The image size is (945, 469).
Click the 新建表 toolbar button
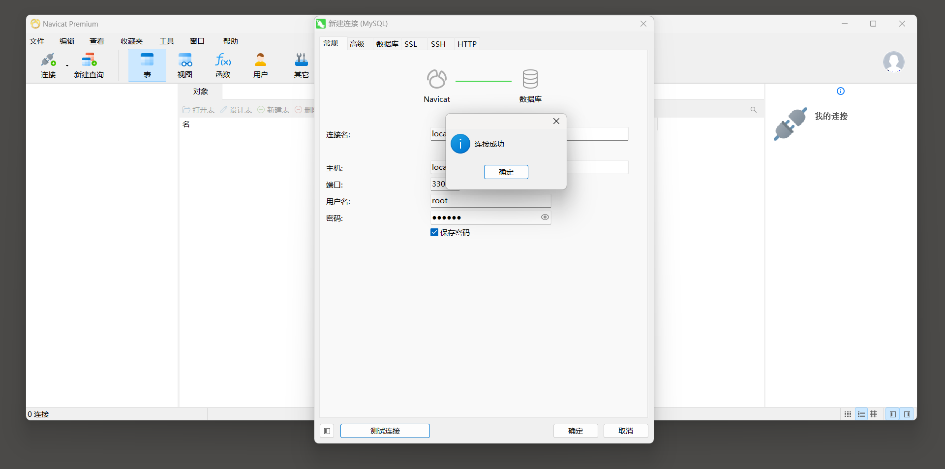pyautogui.click(x=274, y=110)
